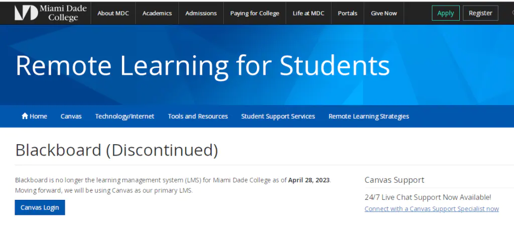Click the blue Canvas Login button

[40, 207]
